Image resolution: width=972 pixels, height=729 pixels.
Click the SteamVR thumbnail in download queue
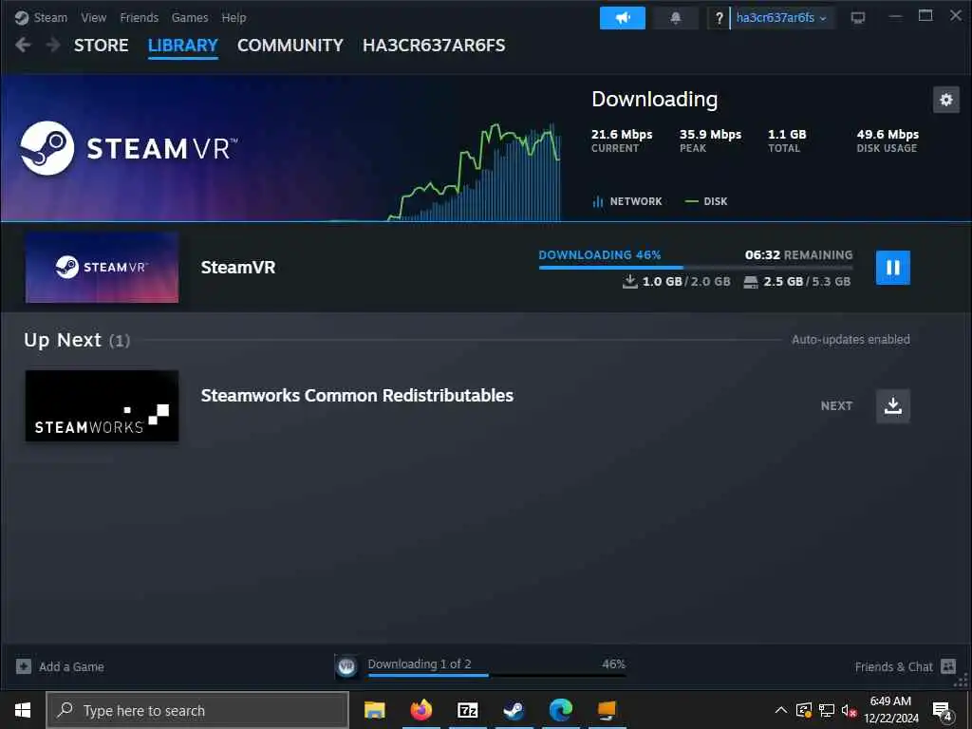tap(102, 267)
